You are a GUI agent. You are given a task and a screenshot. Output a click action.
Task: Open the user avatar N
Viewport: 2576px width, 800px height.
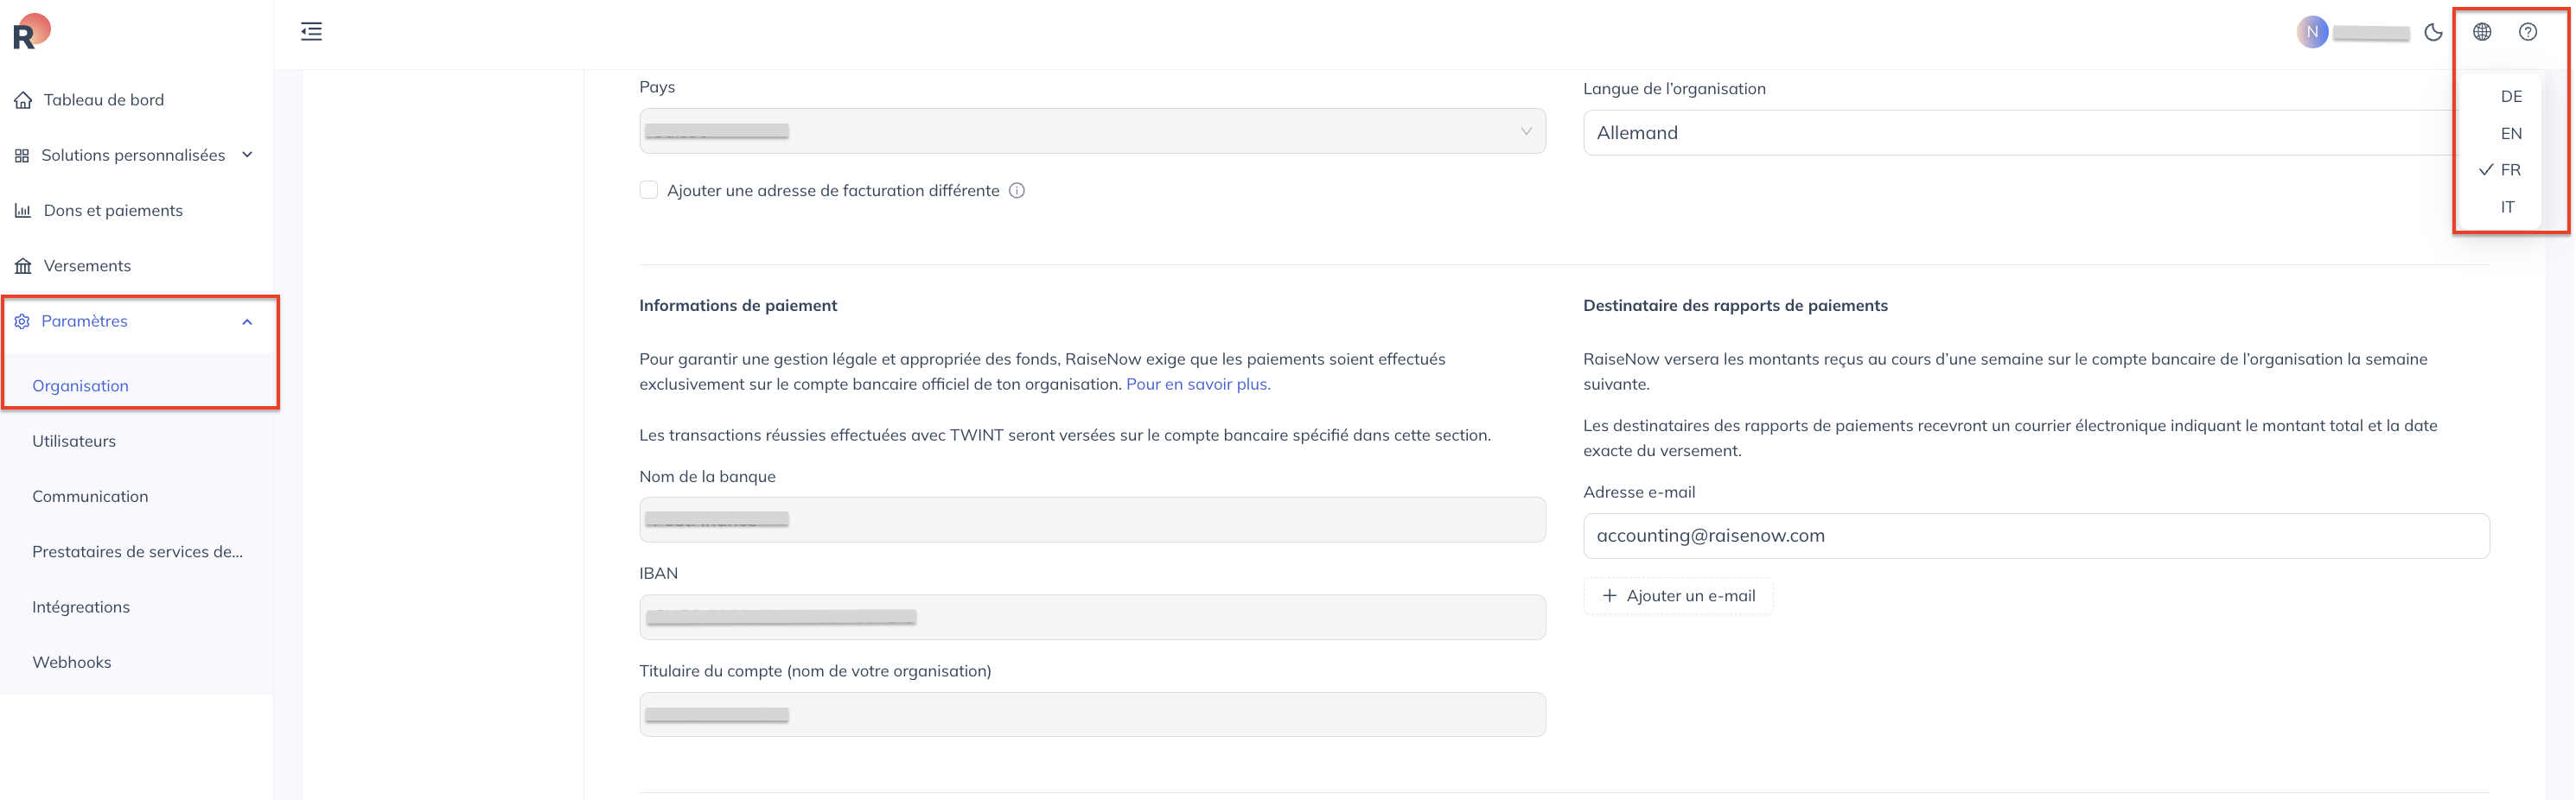2311,32
